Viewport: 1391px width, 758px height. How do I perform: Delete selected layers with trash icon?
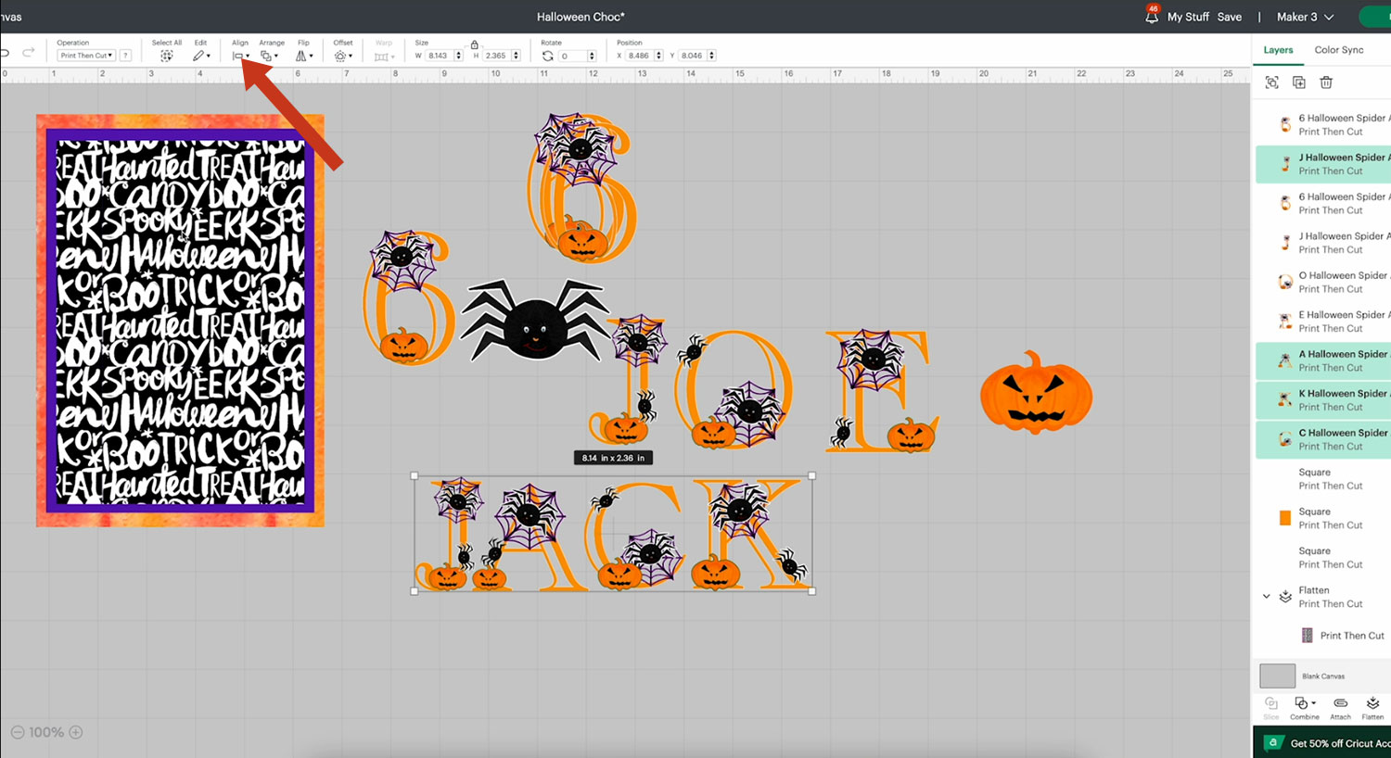1326,82
